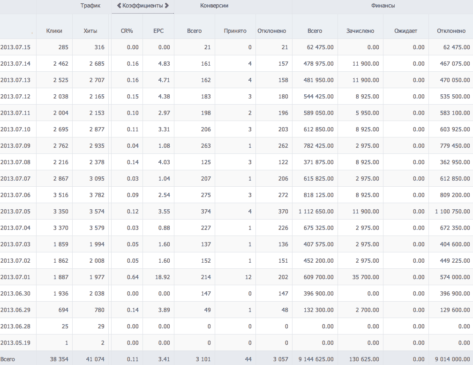The image size is (473, 365).
Task: Click total conversions 3 101
Action: click(x=203, y=359)
